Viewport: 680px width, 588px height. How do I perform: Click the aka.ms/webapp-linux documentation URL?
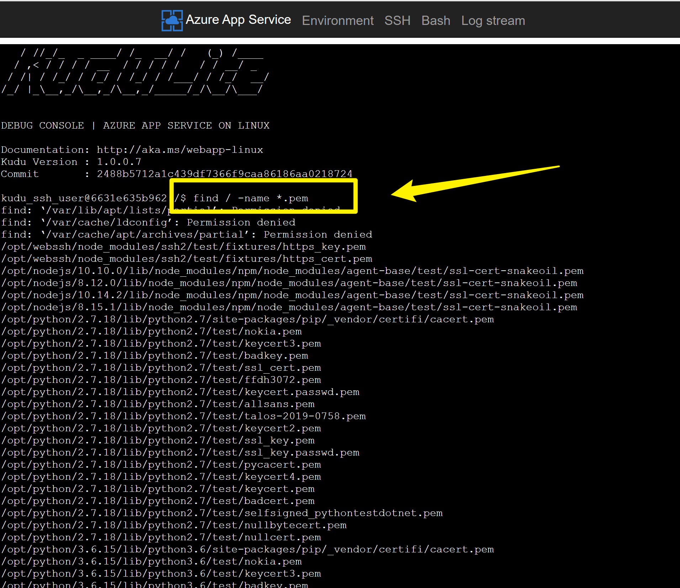click(x=180, y=150)
